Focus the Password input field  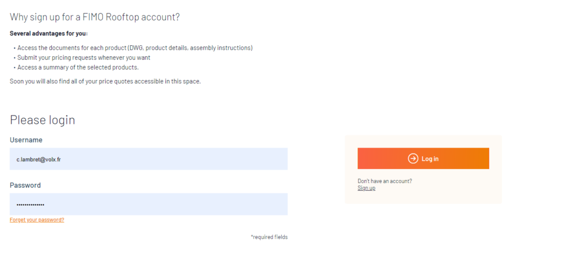point(149,204)
